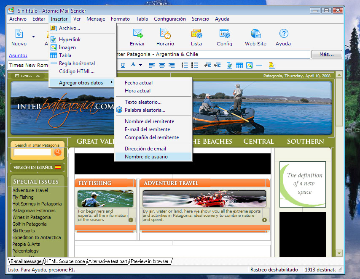Screen dimensions: 360x279
Task: Click the Nuevo new message icon
Action: coord(19,34)
